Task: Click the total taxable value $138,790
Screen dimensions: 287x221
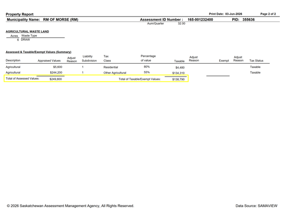Action: [178, 80]
